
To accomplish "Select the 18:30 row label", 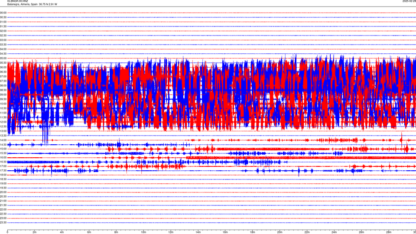I will click(x=3, y=179).
